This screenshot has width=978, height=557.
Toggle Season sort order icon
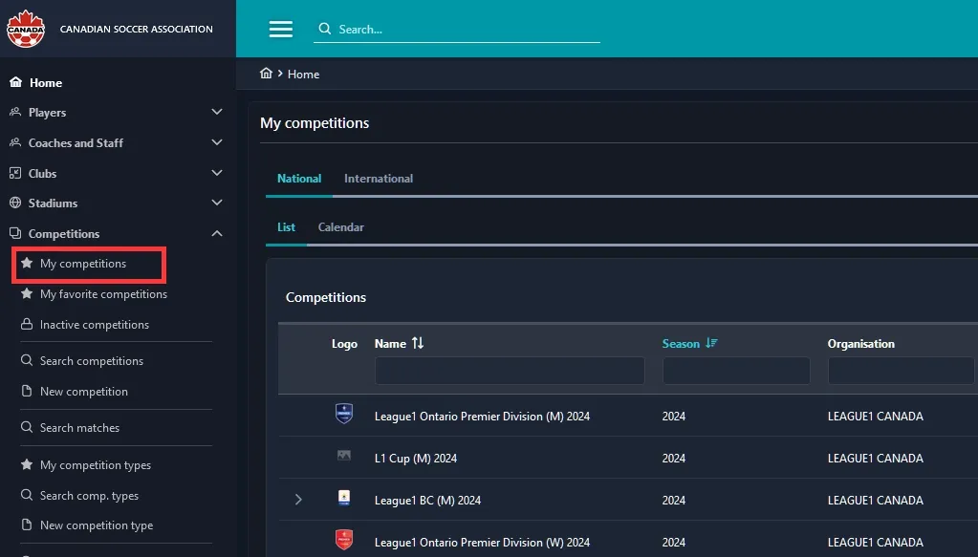[x=711, y=343]
